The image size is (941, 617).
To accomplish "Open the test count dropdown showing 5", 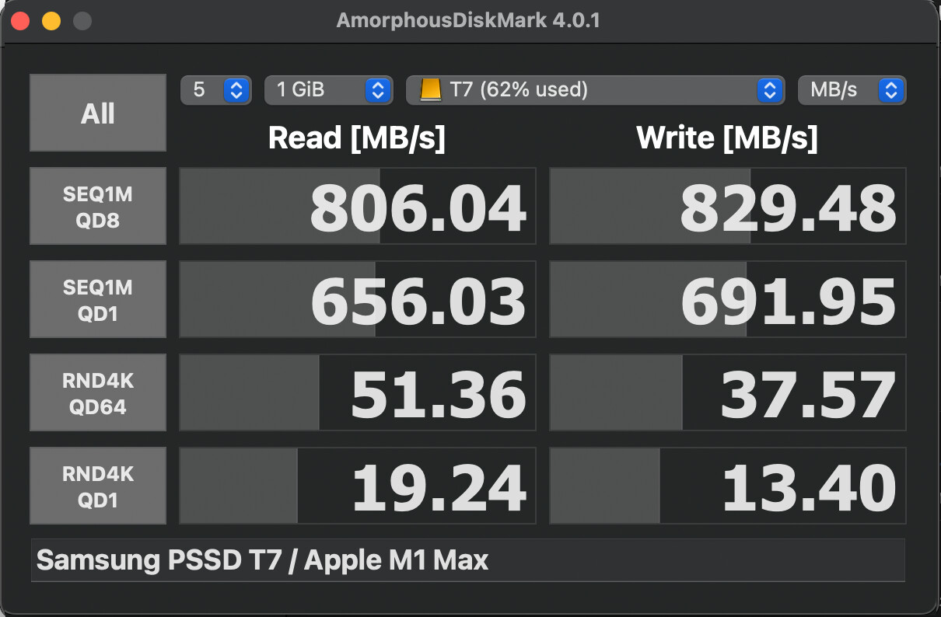I will 215,90.
